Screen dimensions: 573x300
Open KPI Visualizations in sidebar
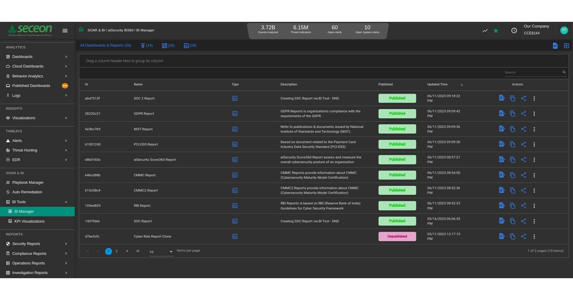point(37,221)
